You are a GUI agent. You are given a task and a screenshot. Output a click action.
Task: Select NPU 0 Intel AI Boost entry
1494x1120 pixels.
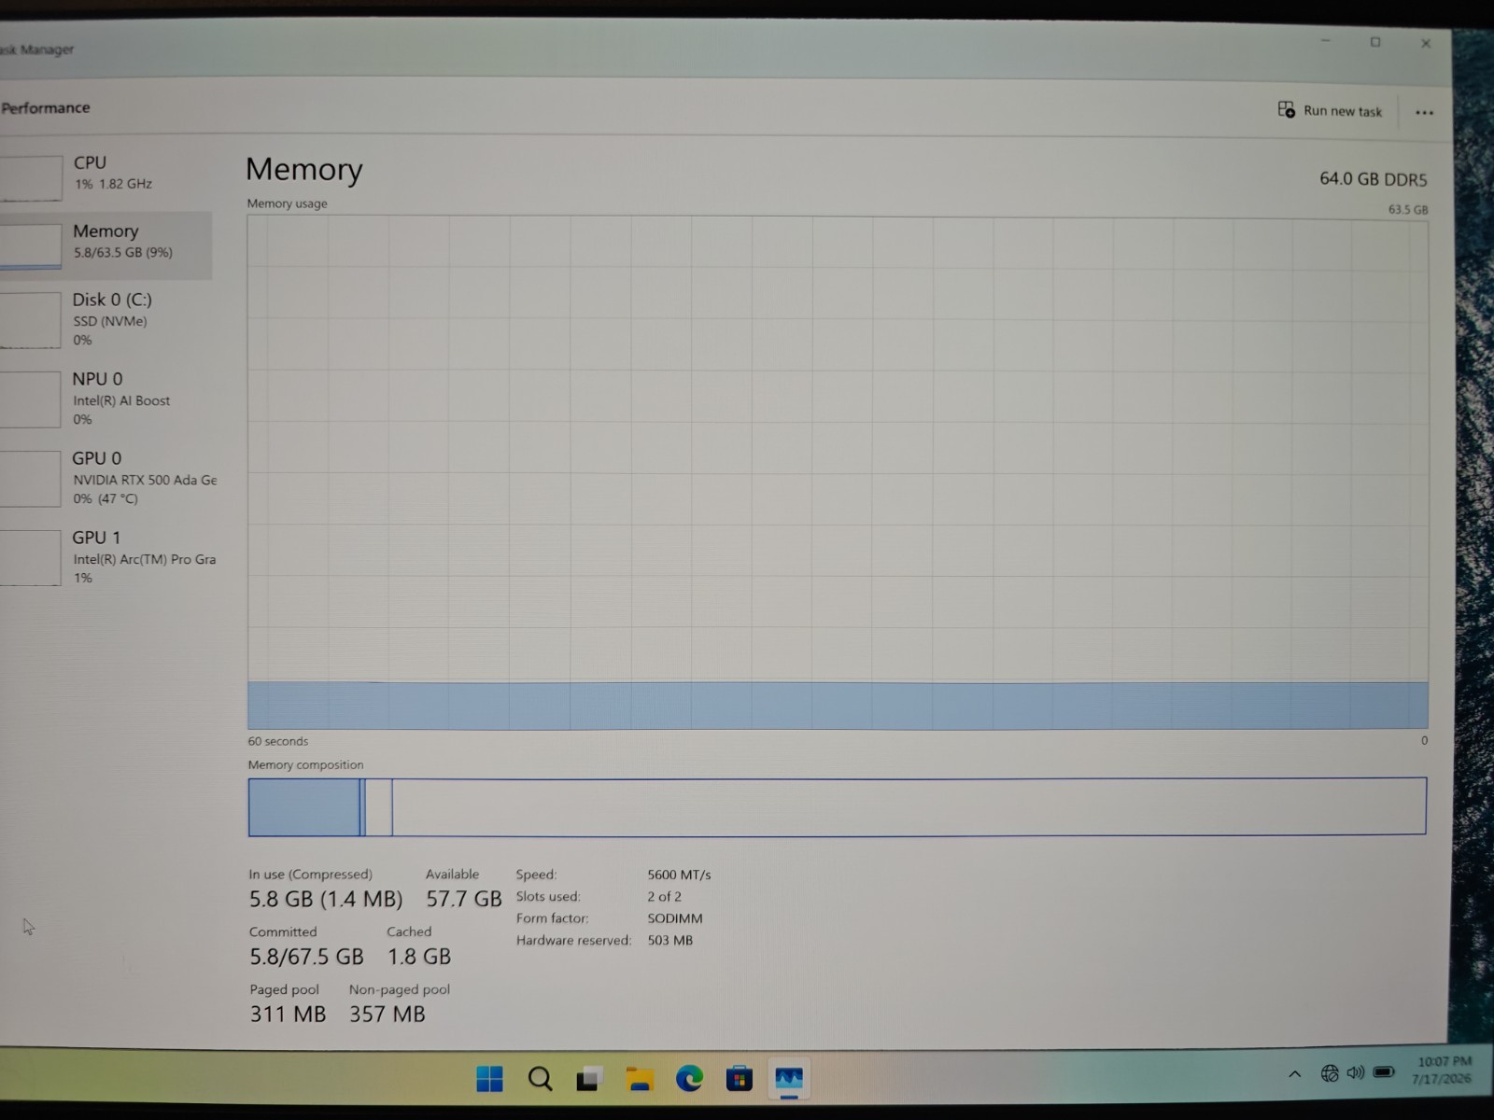point(106,399)
